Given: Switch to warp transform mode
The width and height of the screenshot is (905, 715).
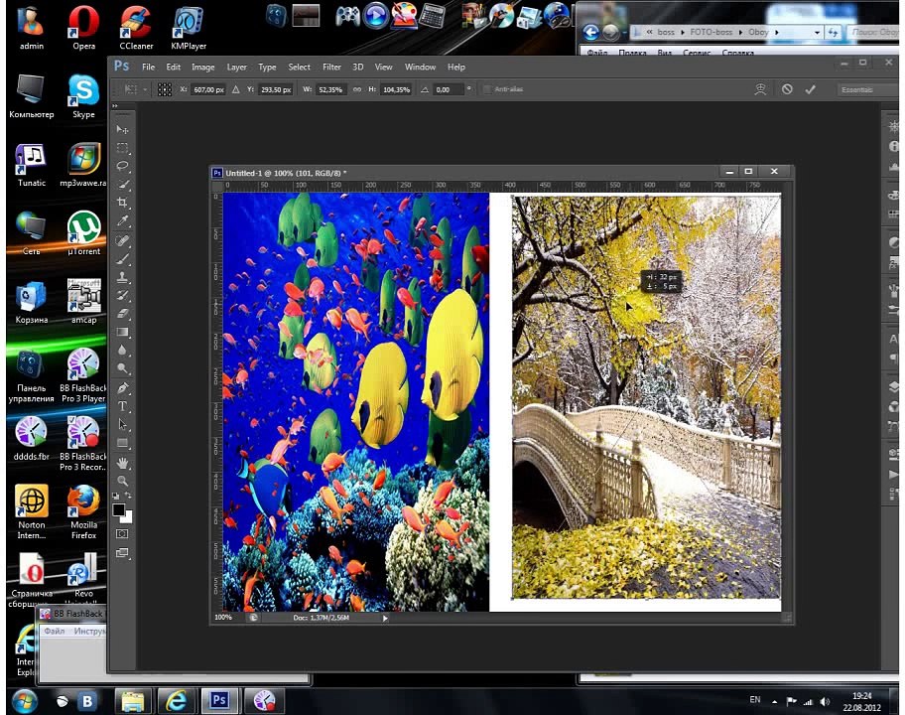Looking at the screenshot, I should [760, 89].
